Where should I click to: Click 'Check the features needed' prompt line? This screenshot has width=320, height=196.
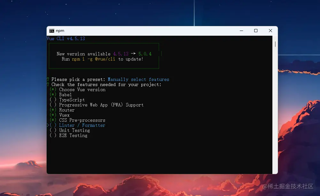[x=106, y=84]
